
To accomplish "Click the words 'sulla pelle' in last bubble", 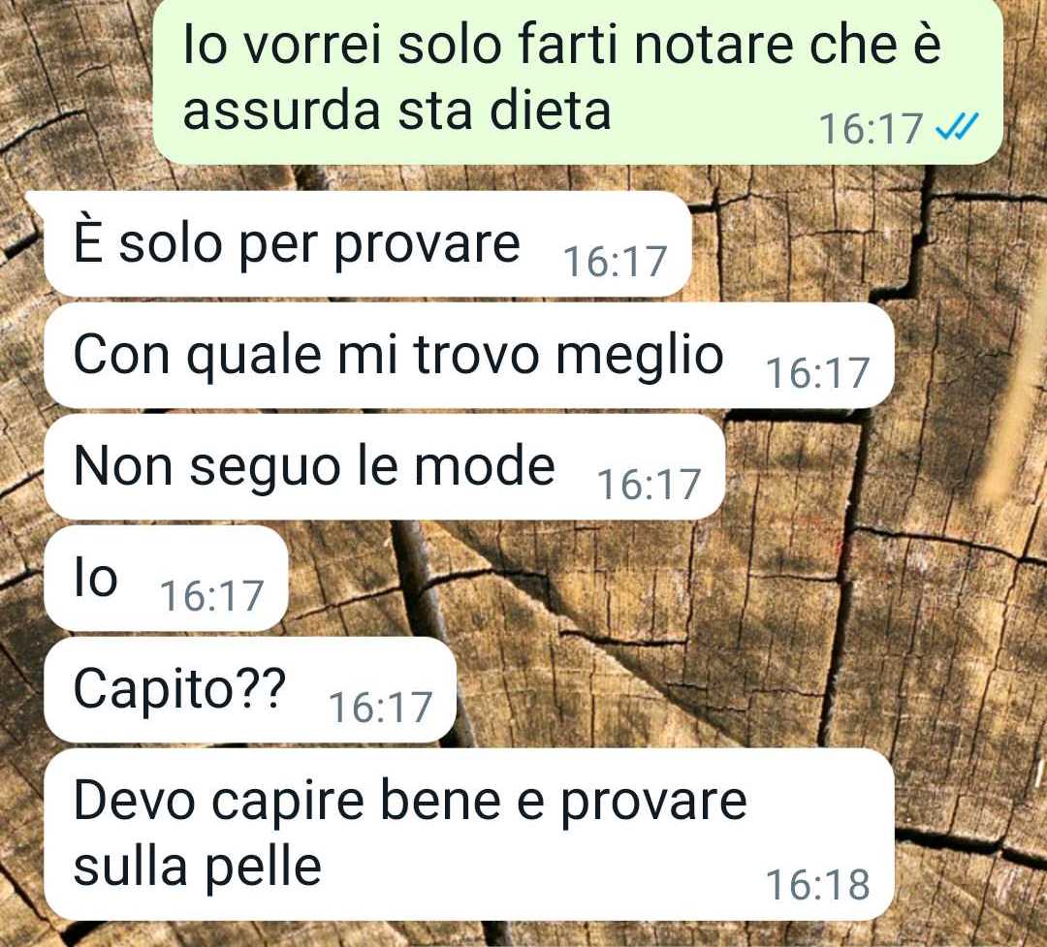I will click(198, 868).
